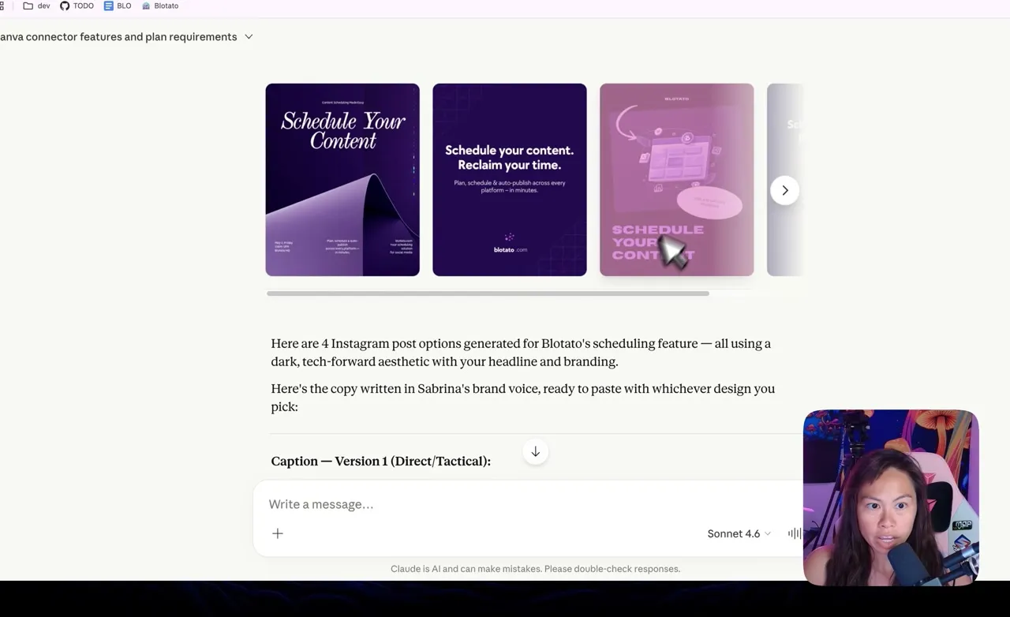The height and width of the screenshot is (617, 1010).
Task: Open the 'Schedule Your Content' script-font design
Action: 342,180
